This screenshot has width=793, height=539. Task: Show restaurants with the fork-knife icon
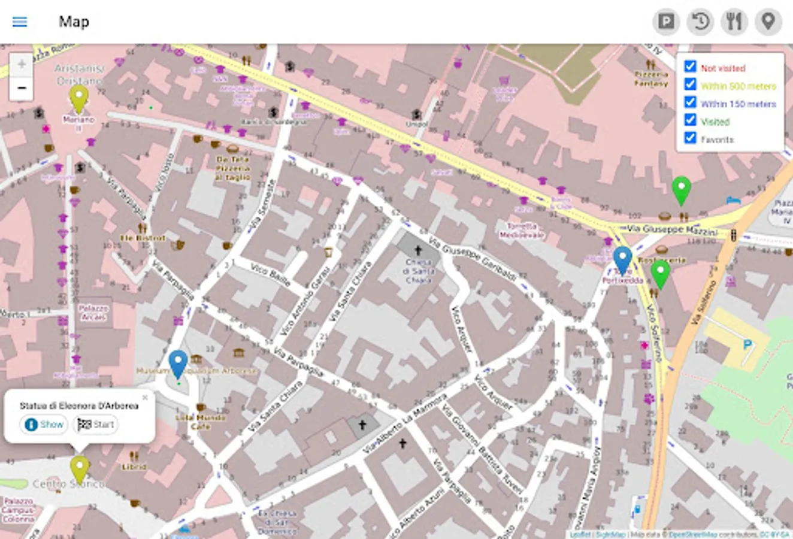pyautogui.click(x=734, y=22)
